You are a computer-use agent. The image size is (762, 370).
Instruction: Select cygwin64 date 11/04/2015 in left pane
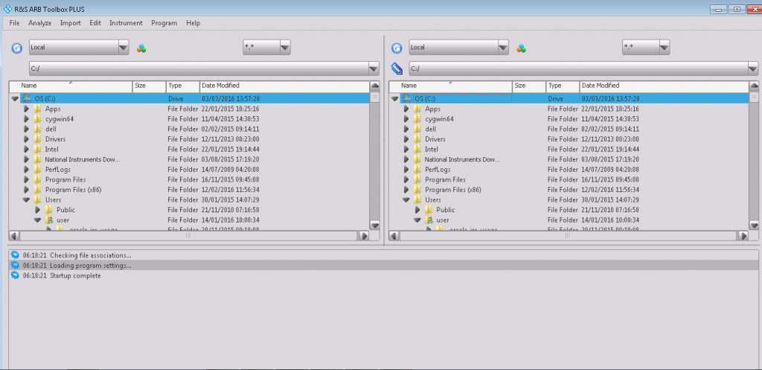click(231, 119)
